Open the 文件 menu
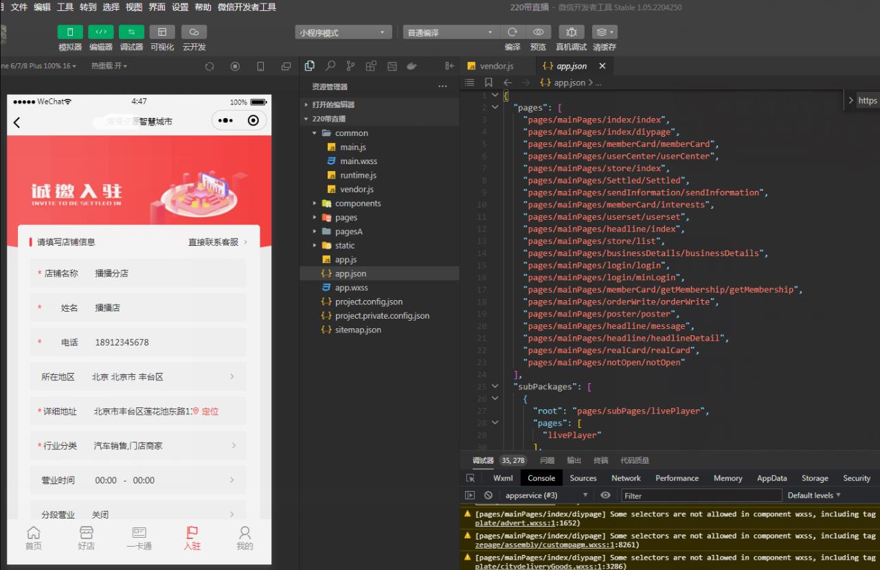The width and height of the screenshot is (880, 570). 19,7
